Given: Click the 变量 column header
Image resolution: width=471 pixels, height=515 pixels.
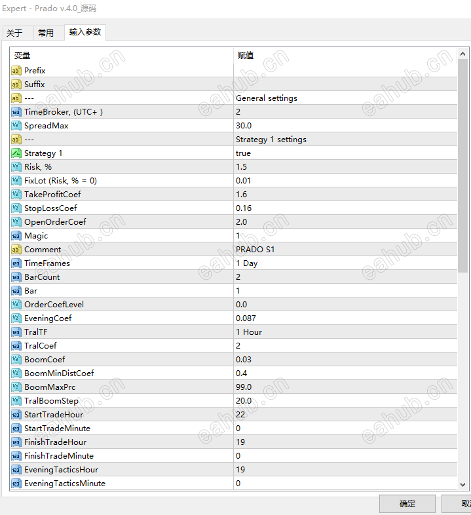Looking at the screenshot, I should [x=122, y=56].
